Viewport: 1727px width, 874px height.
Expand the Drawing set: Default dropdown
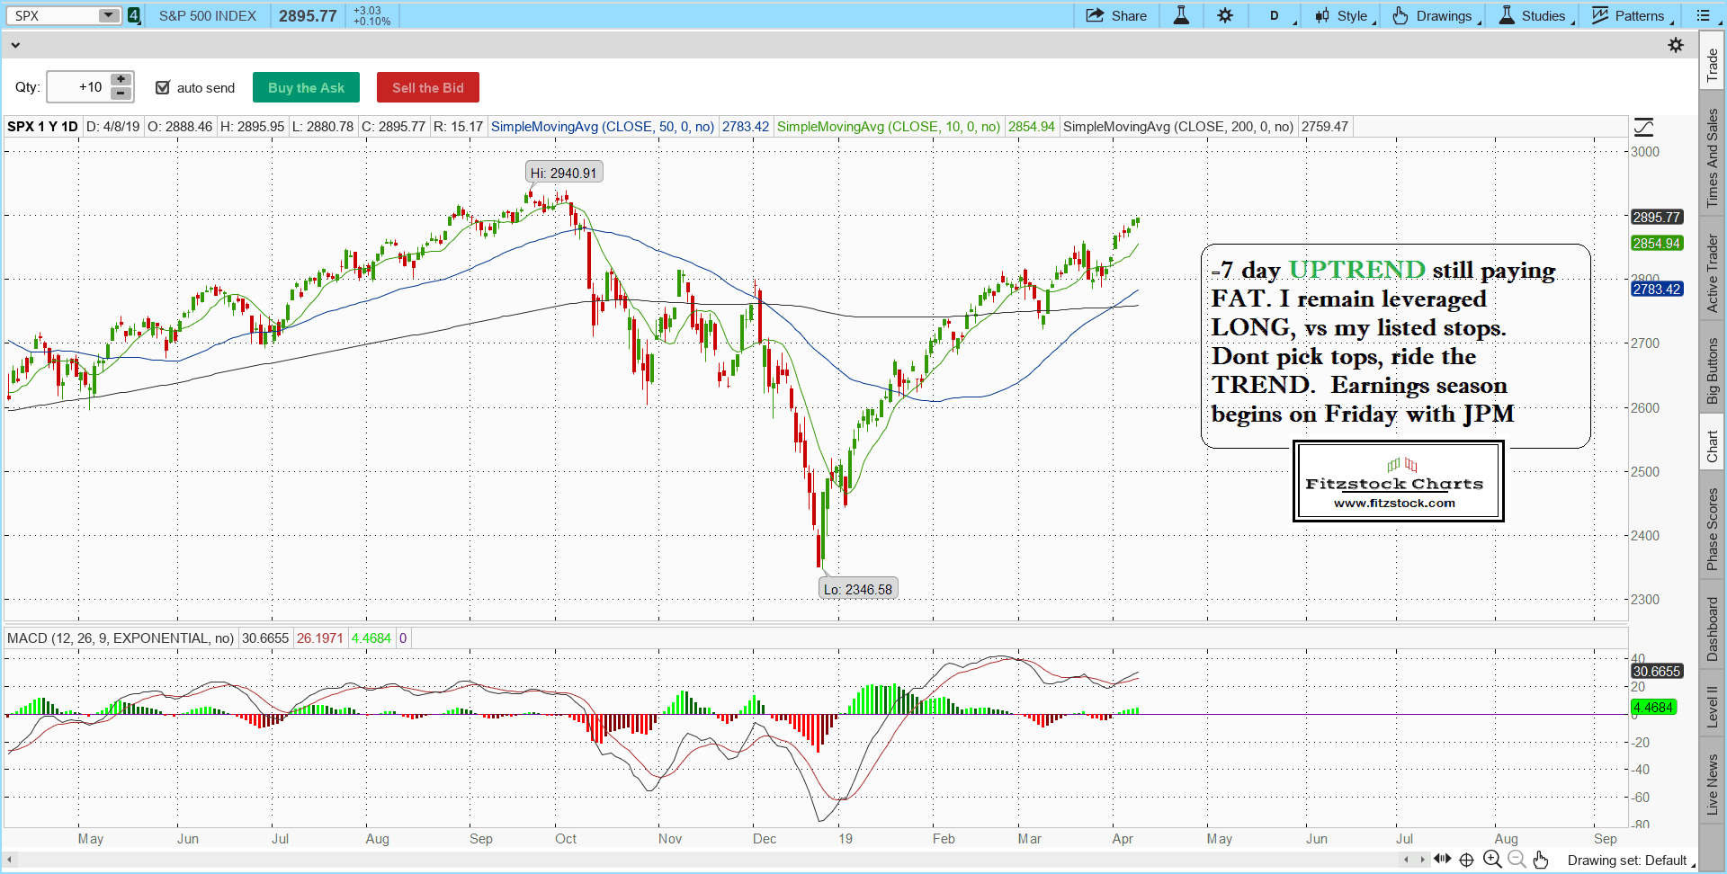[1629, 861]
